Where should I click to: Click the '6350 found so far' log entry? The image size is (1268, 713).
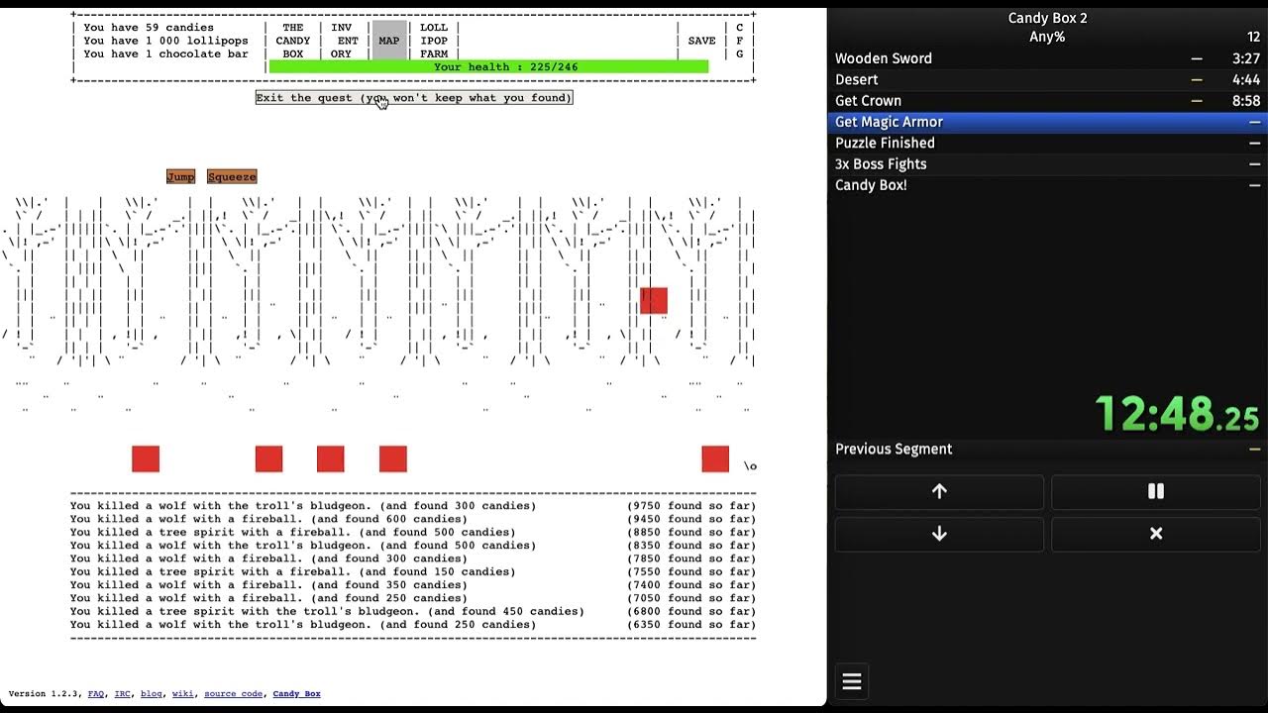pyautogui.click(x=691, y=625)
